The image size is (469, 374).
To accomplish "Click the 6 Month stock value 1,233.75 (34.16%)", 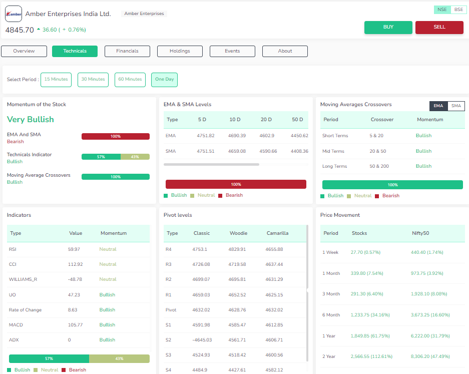I will coord(370,315).
